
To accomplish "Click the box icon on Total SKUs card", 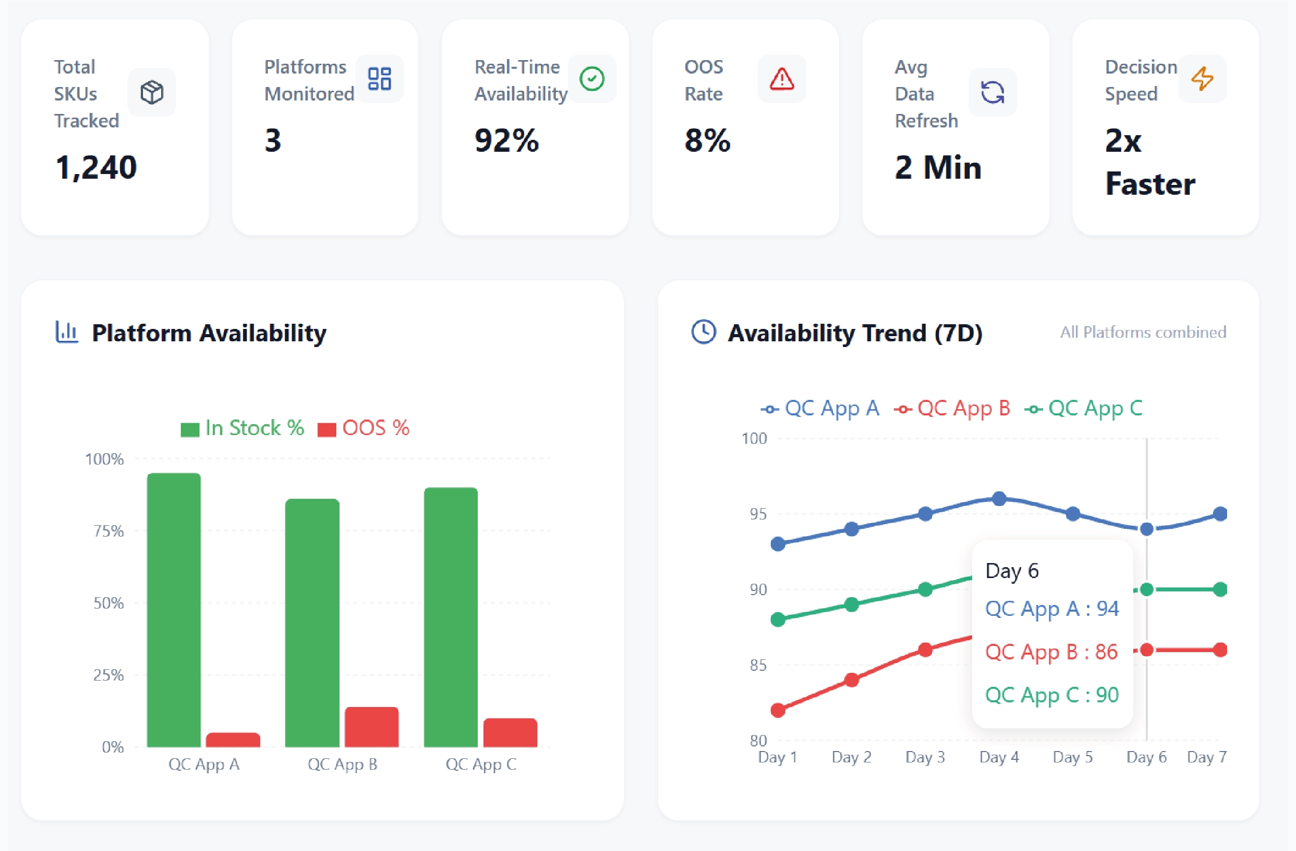I will pyautogui.click(x=151, y=92).
